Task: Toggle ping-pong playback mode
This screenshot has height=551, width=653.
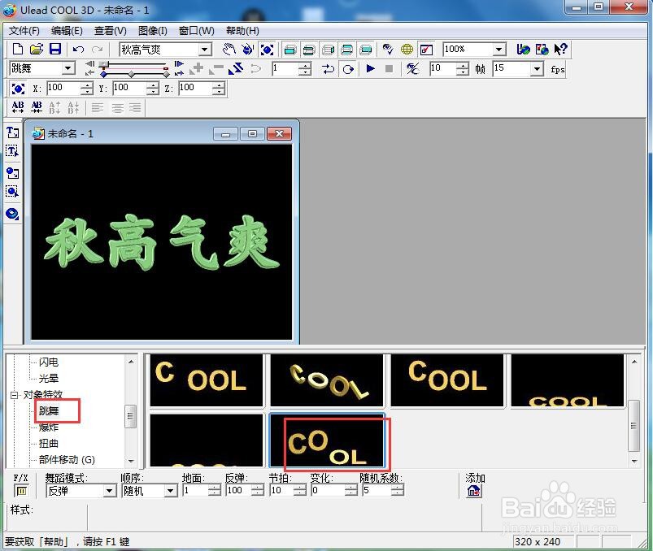Action: point(329,68)
